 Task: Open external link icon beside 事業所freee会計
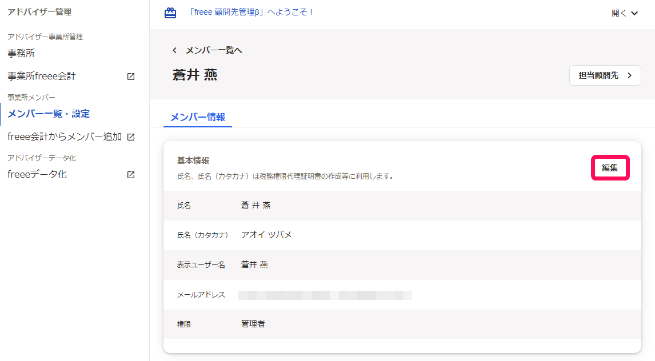point(131,77)
